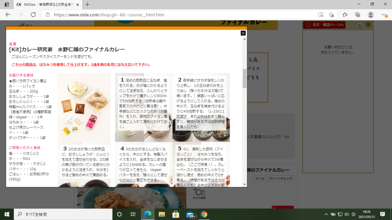The width and height of the screenshot is (392, 220).
Task: Click the 片付け簡単 icon
Action: (x=199, y=194)
